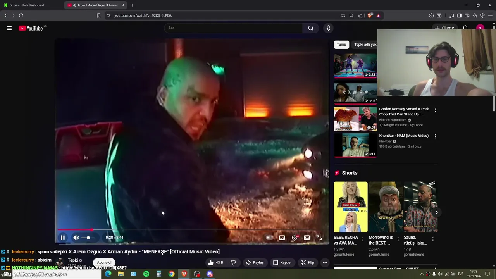The width and height of the screenshot is (496, 279).
Task: Open Khontkar - HAM music video title
Action: (404, 136)
